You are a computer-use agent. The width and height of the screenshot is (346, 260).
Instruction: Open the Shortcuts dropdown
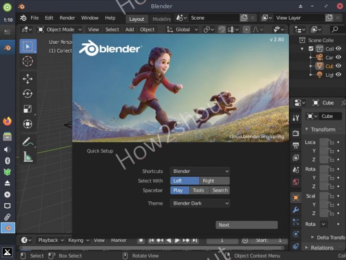pyautogui.click(x=200, y=171)
